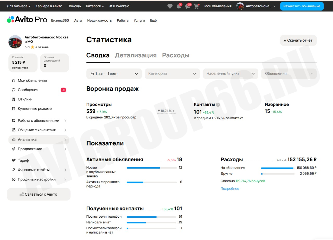Viewport: 333px width, 240px height.
Task: Click the Разместить объявление button
Action: pos(302,6)
